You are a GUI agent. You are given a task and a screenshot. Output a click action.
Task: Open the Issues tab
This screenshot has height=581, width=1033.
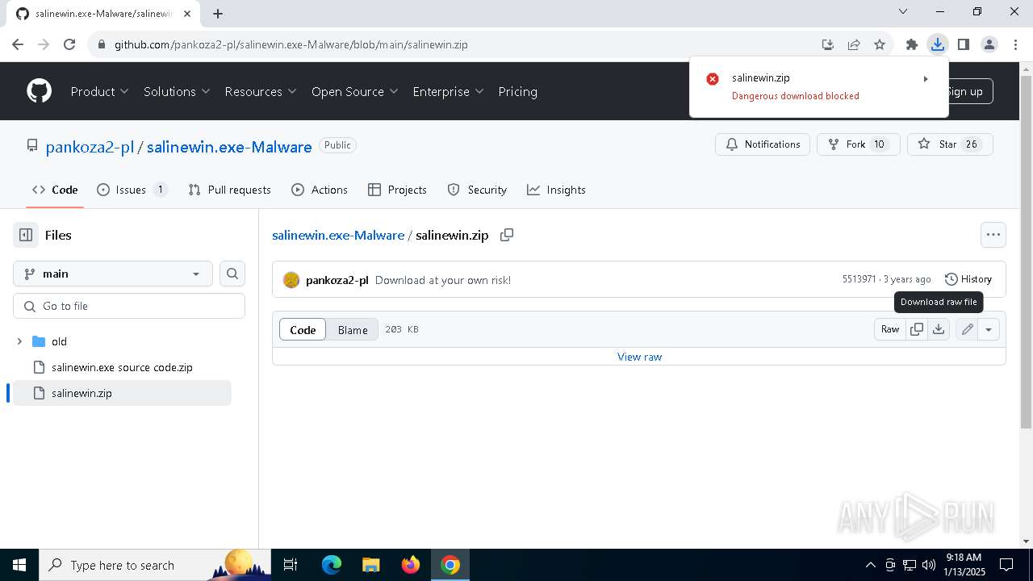132,190
